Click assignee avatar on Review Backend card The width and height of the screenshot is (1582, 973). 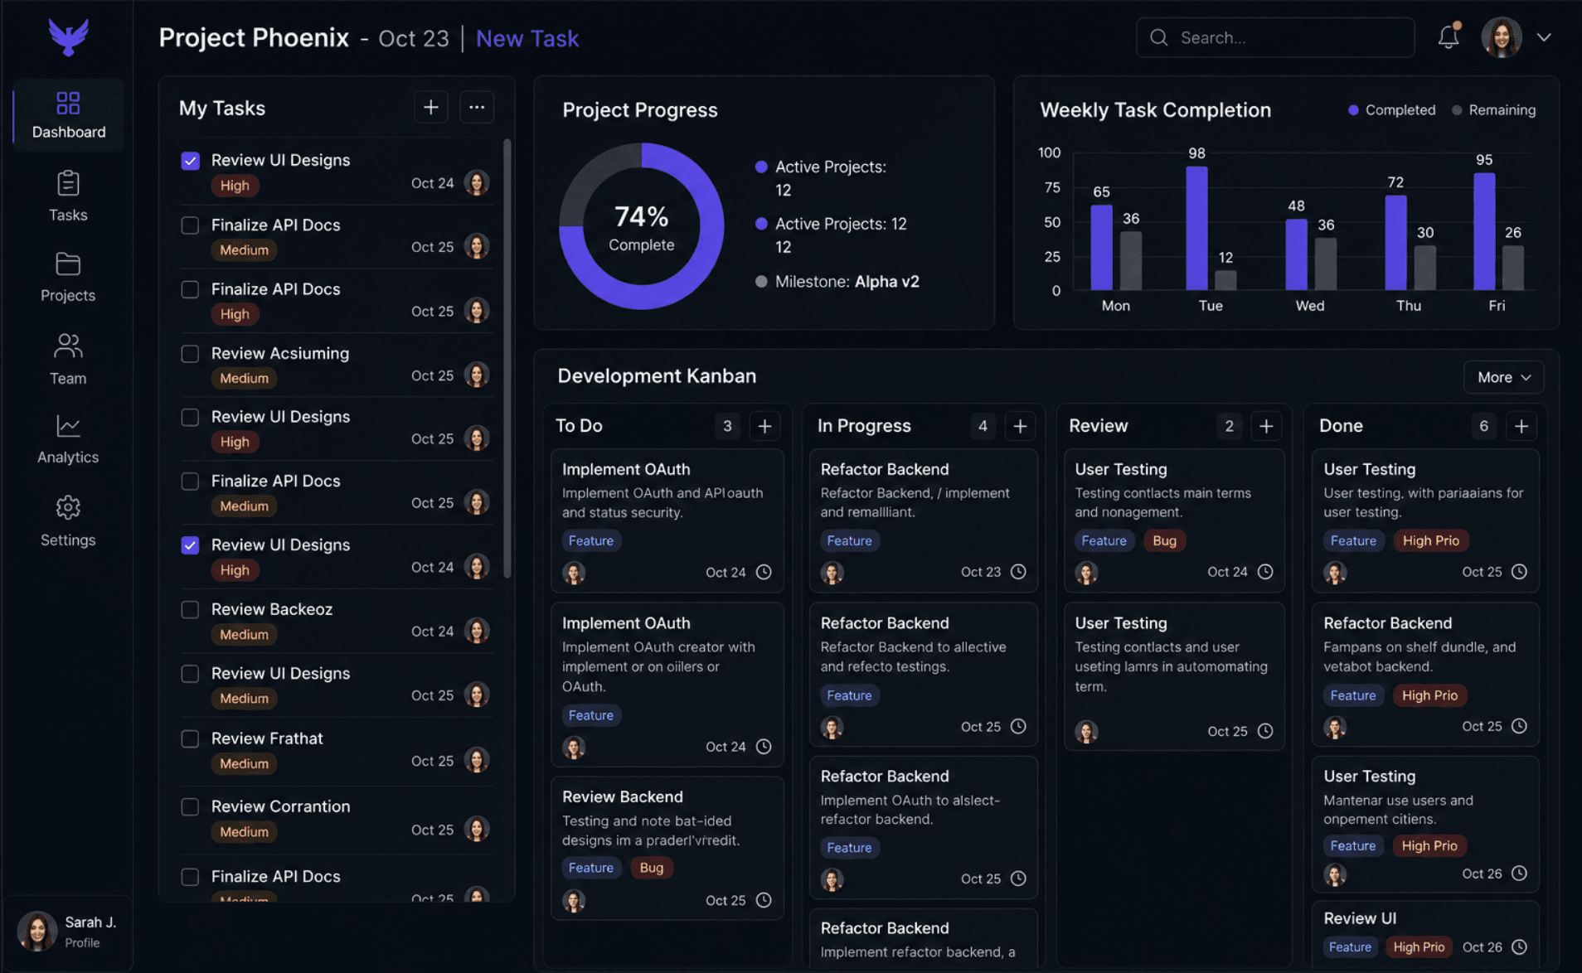coord(574,901)
